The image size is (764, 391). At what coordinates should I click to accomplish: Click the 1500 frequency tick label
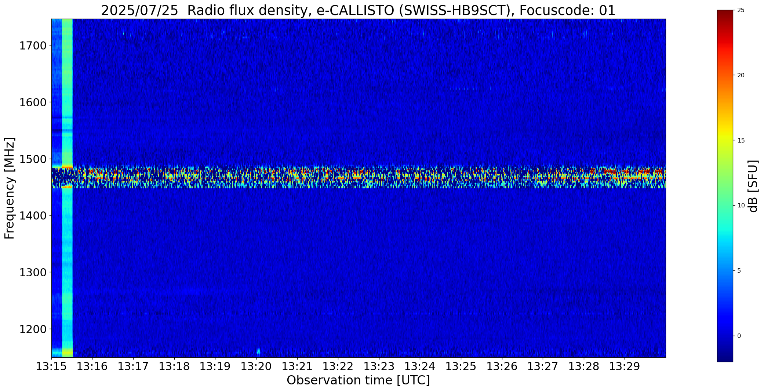pyautogui.click(x=33, y=159)
